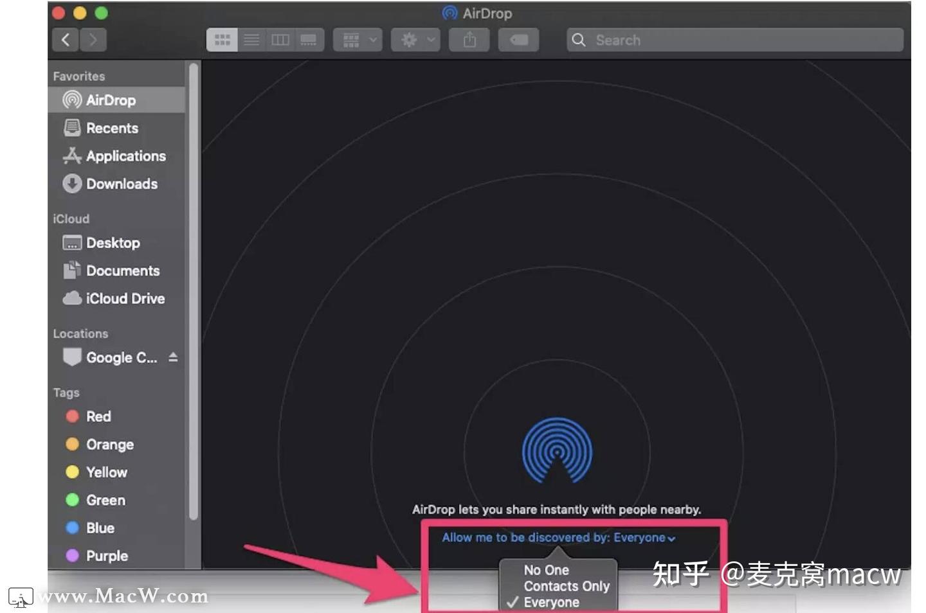Click the magnifying glass search icon
The image size is (926, 613).
point(579,40)
